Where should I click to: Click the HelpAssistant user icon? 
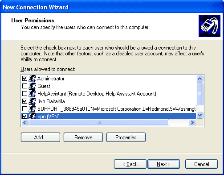tap(32, 94)
